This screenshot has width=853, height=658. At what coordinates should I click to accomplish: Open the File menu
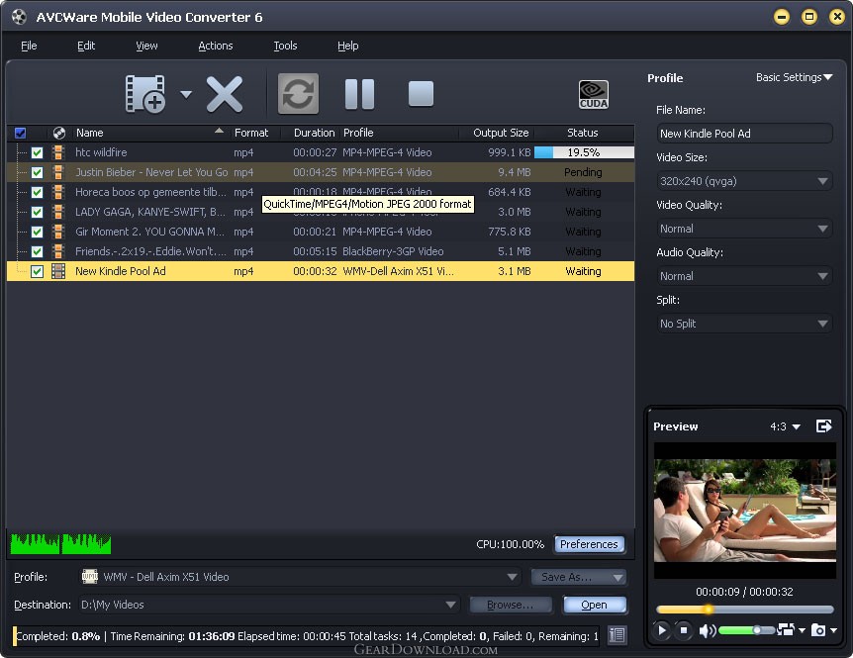(x=29, y=46)
